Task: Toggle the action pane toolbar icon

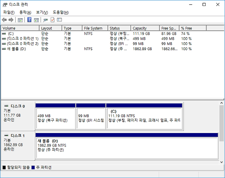Action: tap(36, 20)
